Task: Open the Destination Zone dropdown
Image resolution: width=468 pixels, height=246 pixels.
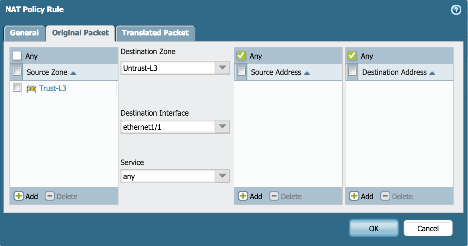Action: 222,68
